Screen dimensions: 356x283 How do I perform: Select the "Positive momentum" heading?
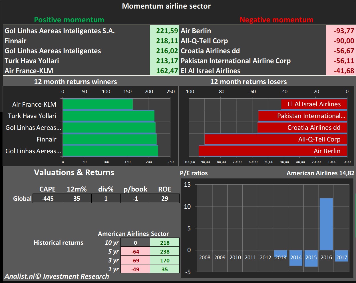point(69,20)
